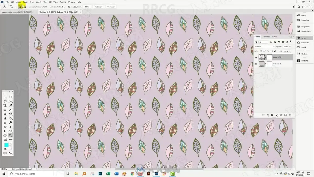Open the blend mode Normal dropdown
The image size is (314, 177).
point(265,47)
